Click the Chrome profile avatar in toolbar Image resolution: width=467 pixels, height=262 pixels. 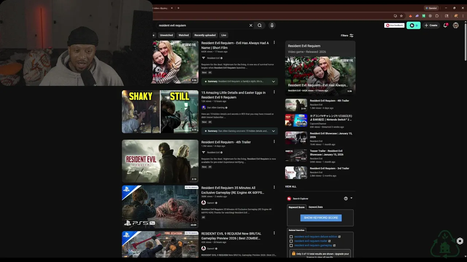(456, 16)
